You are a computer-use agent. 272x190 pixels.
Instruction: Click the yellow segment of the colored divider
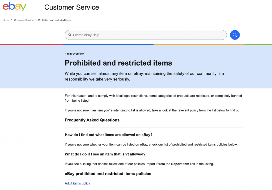(199, 44)
